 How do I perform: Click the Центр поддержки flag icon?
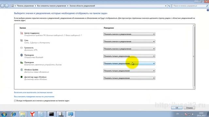[x=22, y=33]
